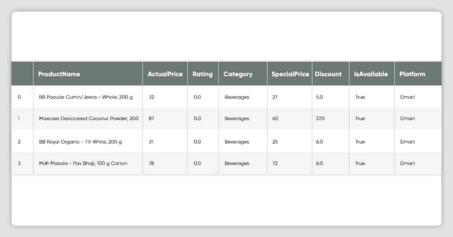Select the IsAvailable column header
This screenshot has width=453, height=237.
pos(371,74)
